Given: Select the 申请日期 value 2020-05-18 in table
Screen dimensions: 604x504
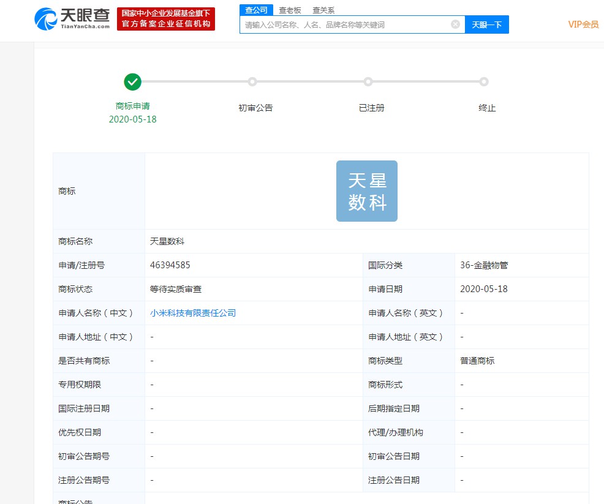Looking at the screenshot, I should pos(484,289).
